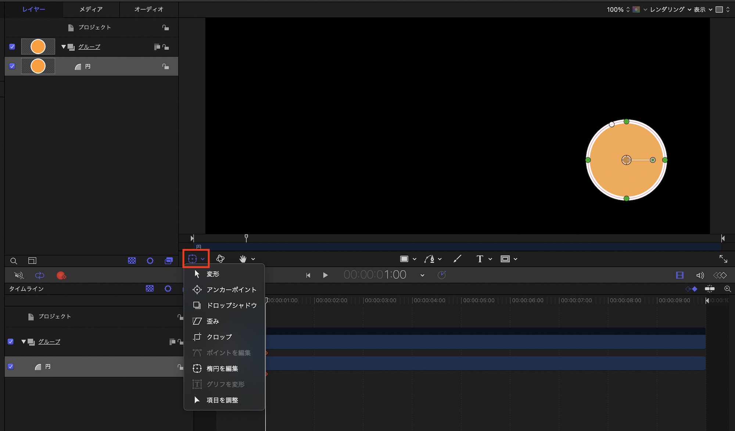Click the search icon in layers panel
Screen dimensions: 735x431
click(14, 261)
